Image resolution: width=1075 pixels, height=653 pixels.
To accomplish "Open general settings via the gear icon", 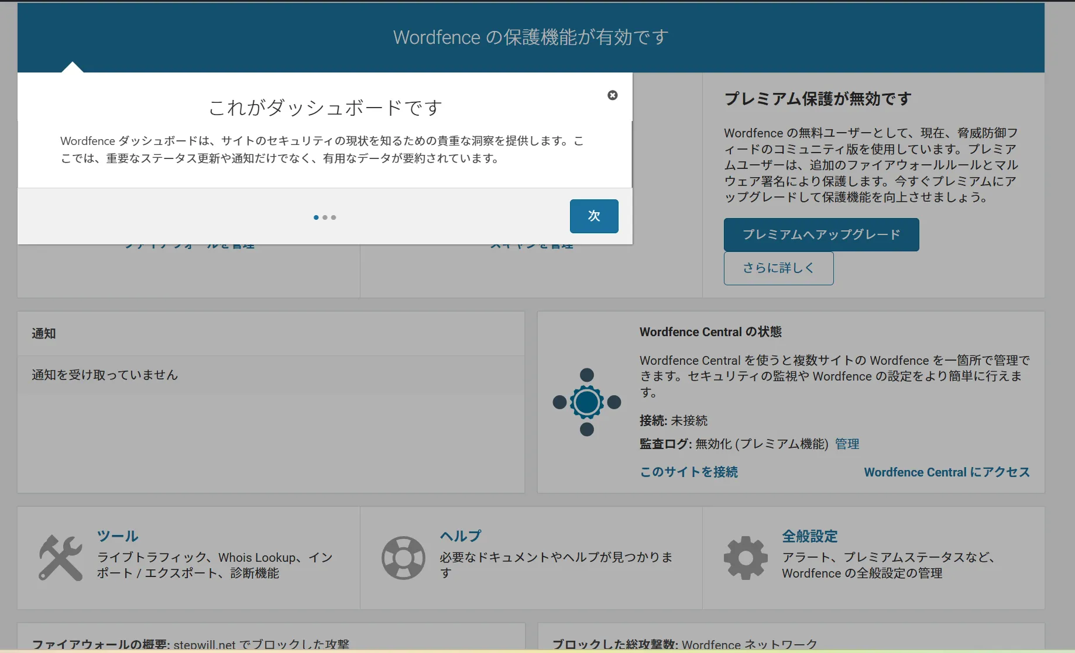I will tap(744, 557).
